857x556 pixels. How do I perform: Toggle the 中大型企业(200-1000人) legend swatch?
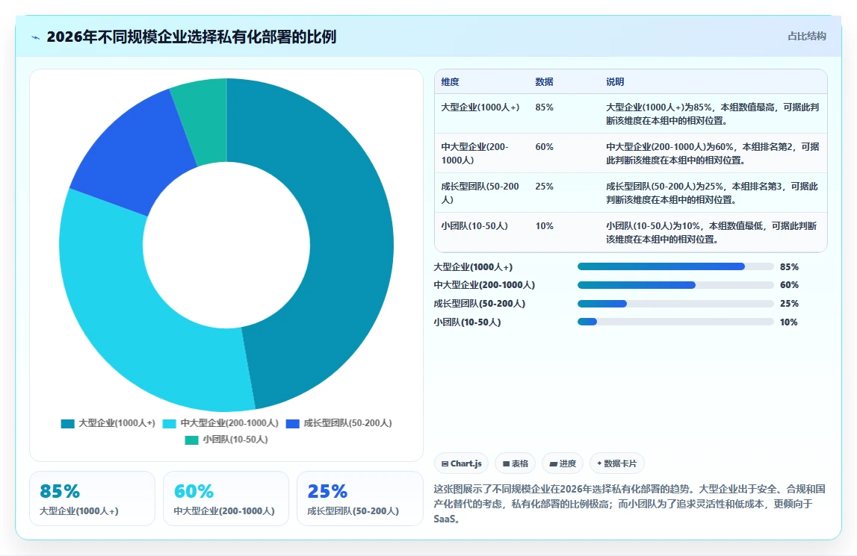point(170,423)
